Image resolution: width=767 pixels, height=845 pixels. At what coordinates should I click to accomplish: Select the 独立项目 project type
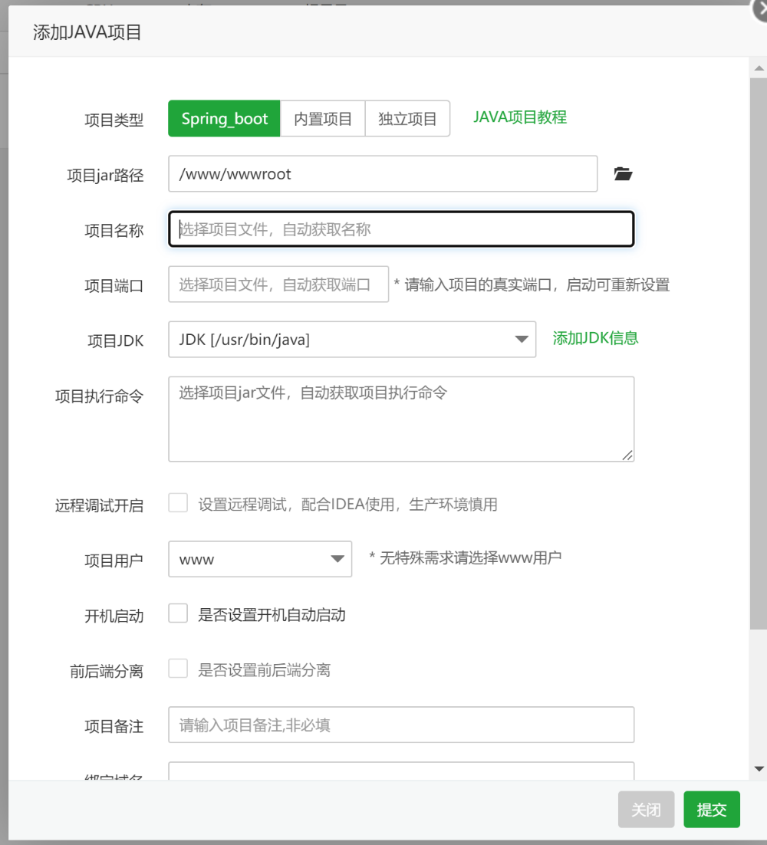pyautogui.click(x=407, y=118)
